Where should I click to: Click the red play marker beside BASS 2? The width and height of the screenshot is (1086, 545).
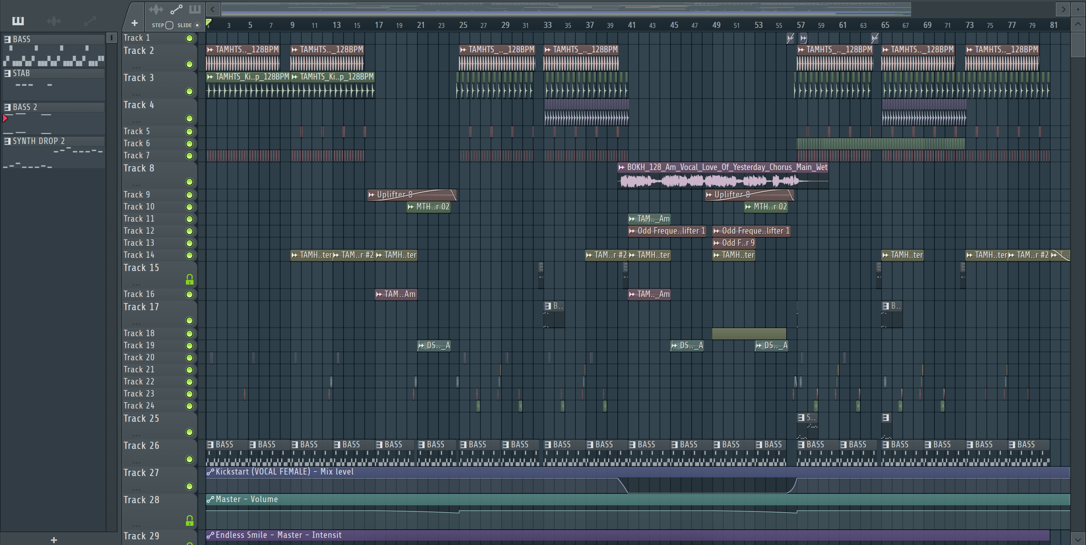(5, 118)
